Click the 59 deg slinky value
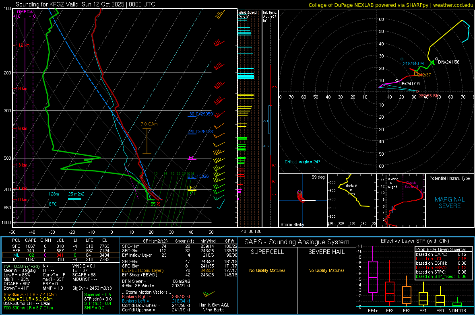The width and height of the screenshot is (475, 315). pos(318,177)
